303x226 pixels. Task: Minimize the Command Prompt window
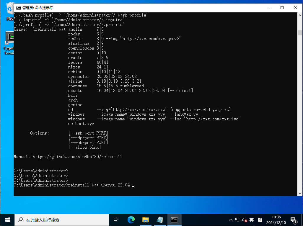(x=269, y=8)
